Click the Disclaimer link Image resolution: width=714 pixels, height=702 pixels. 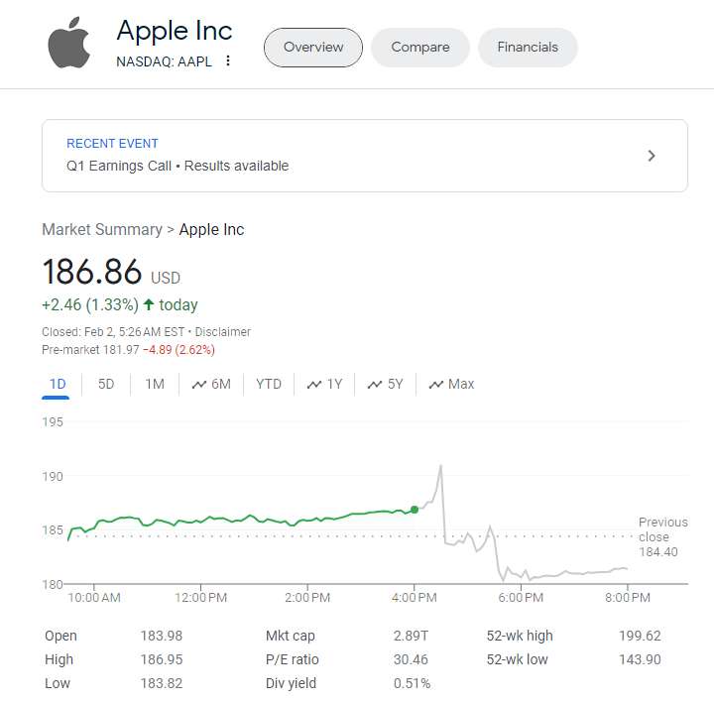(x=223, y=332)
